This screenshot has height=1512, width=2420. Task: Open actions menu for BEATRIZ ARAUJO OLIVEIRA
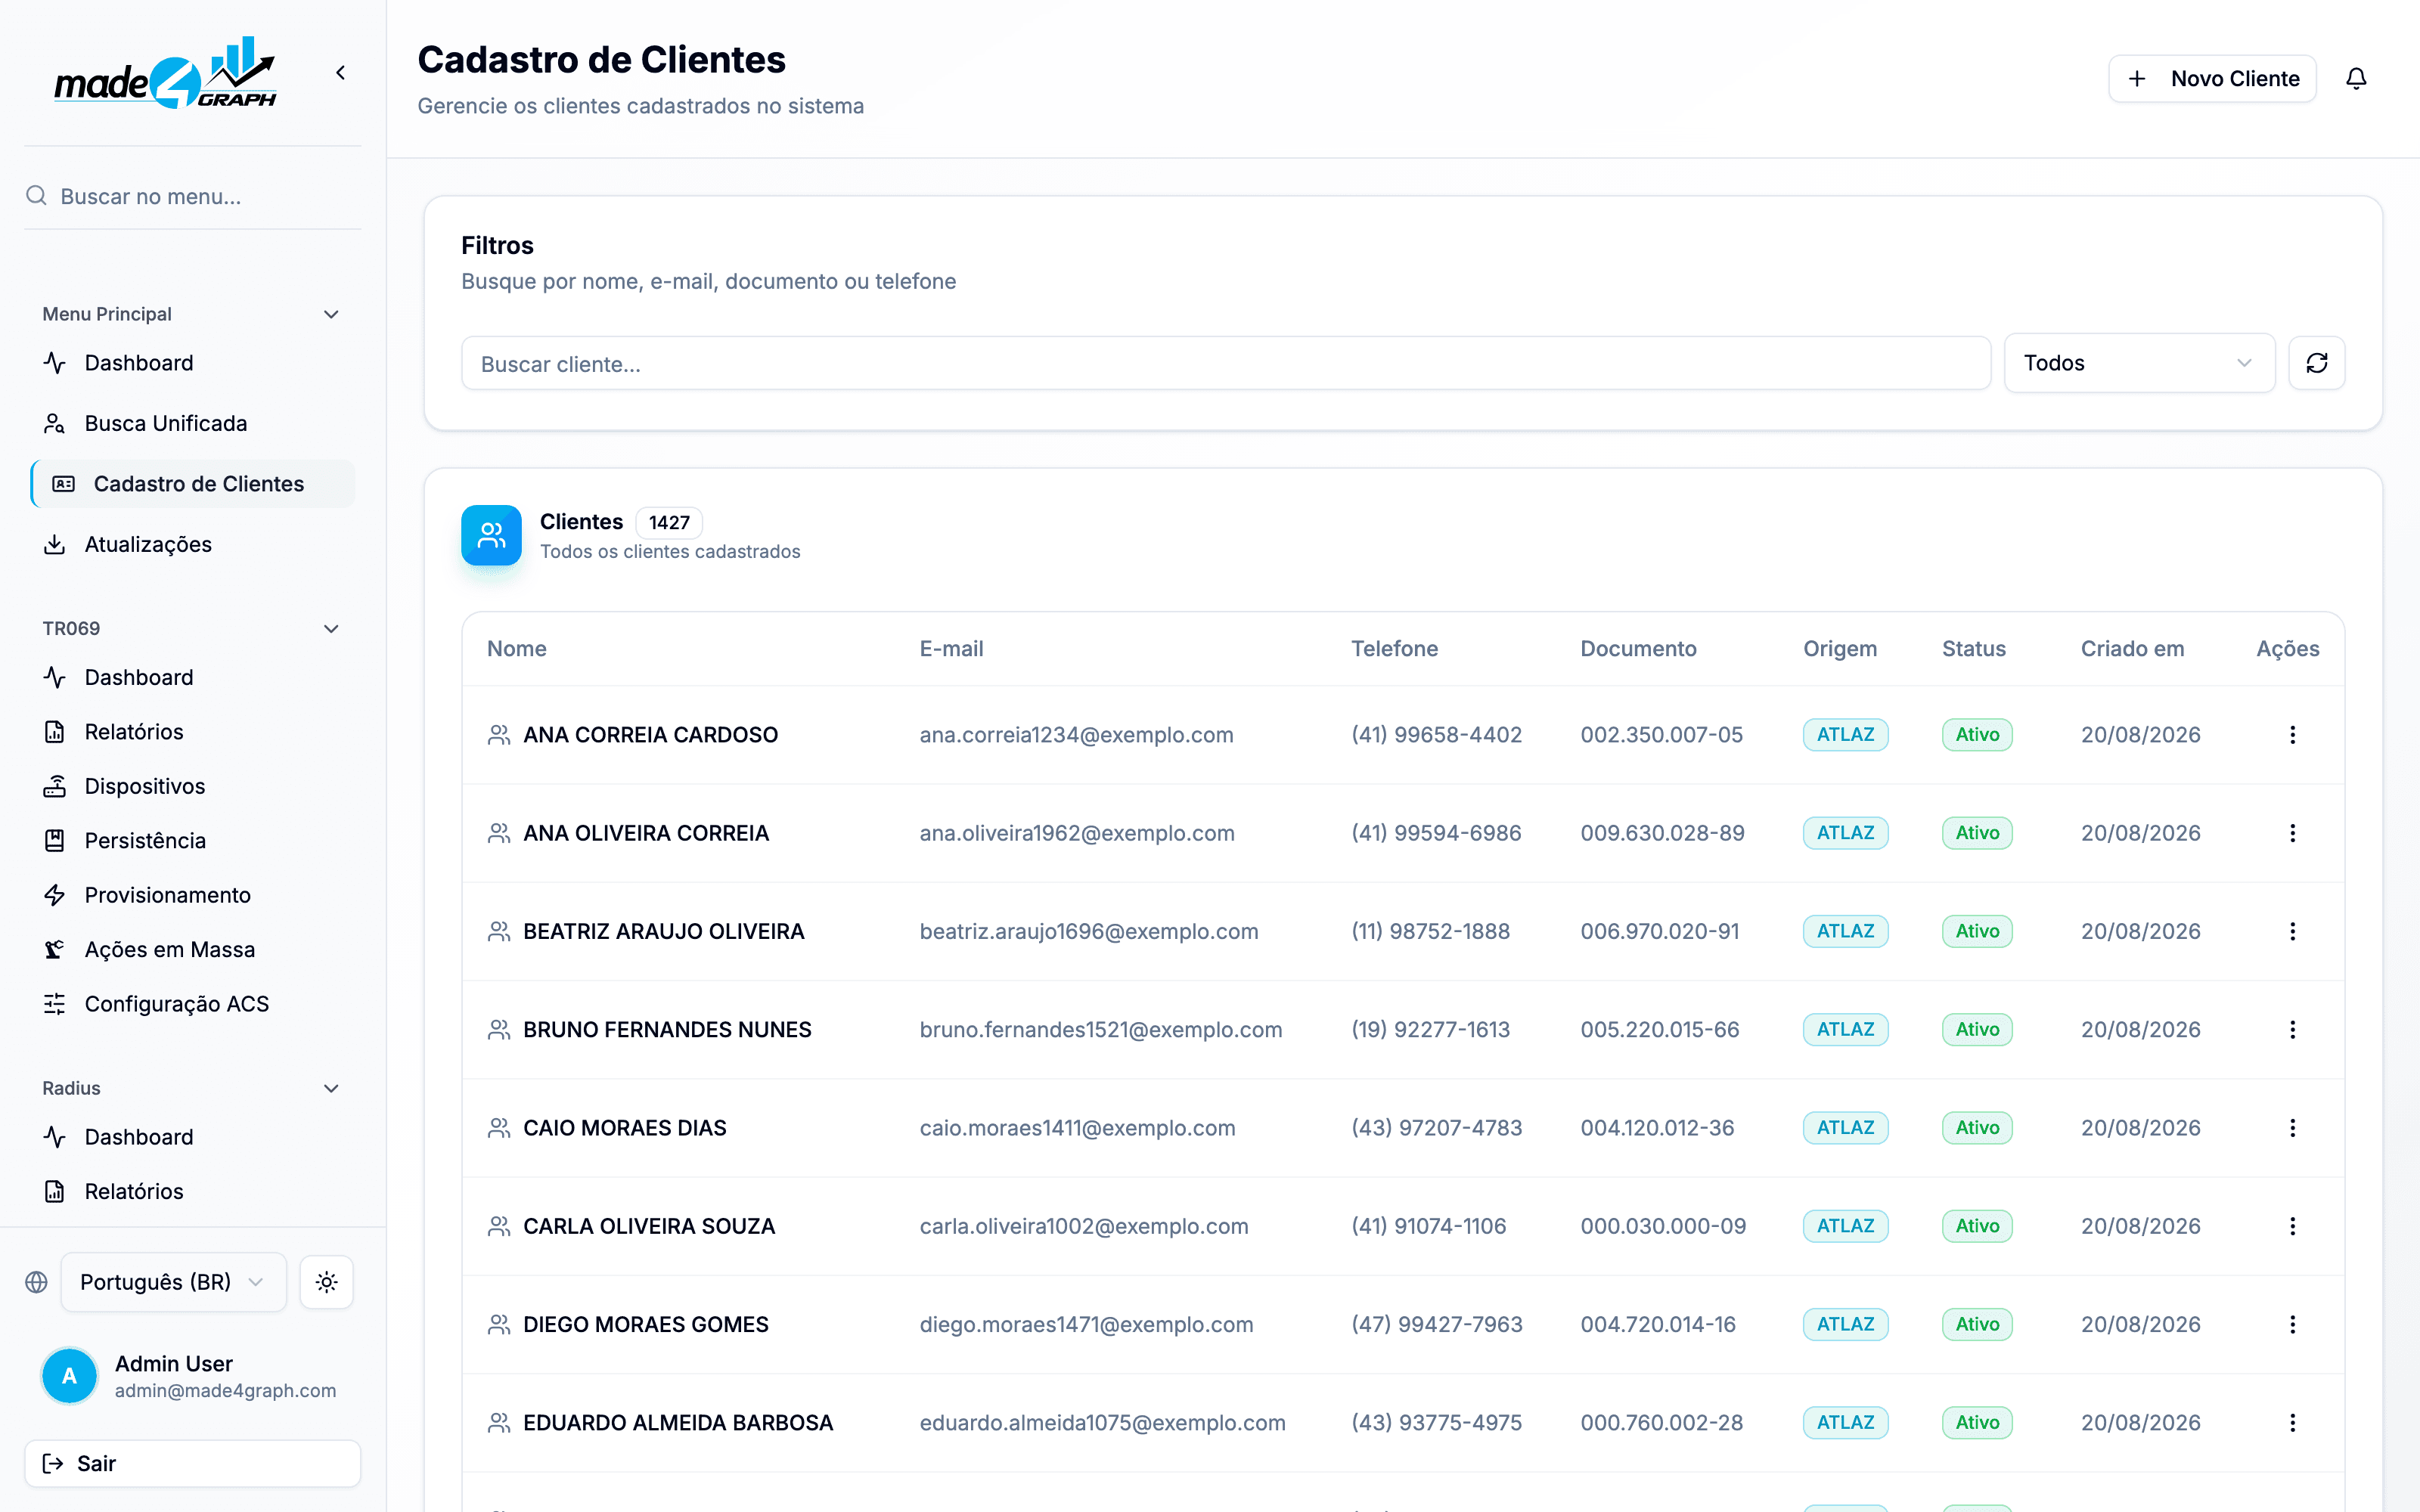[x=2293, y=931]
